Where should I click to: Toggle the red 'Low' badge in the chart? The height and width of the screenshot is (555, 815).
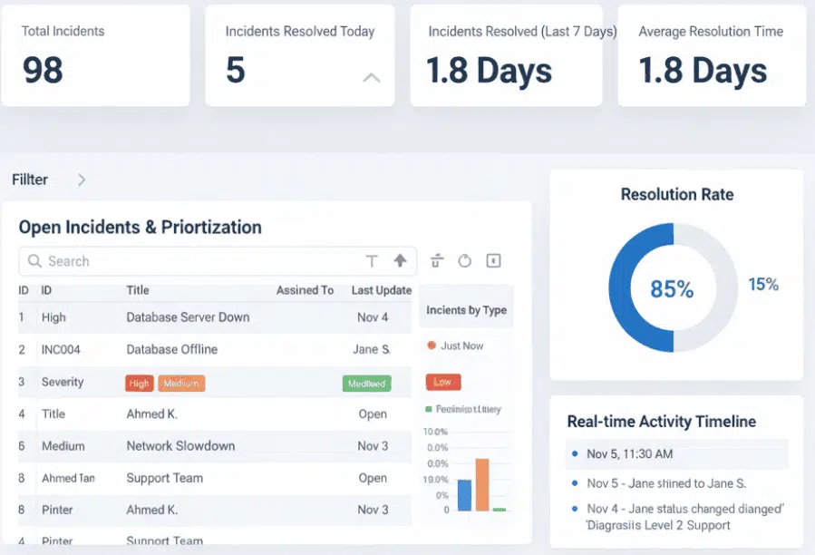442,382
